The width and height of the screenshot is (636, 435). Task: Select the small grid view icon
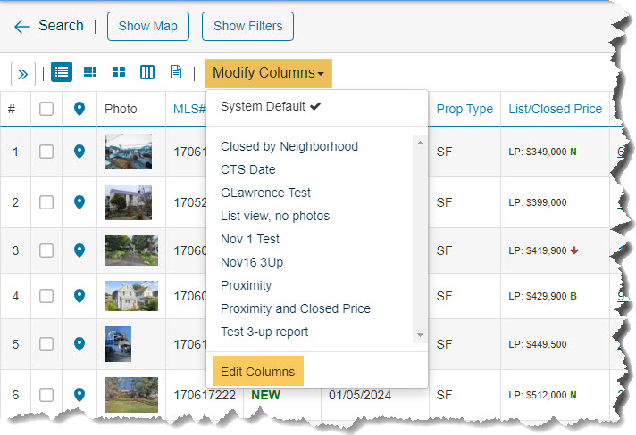point(90,72)
